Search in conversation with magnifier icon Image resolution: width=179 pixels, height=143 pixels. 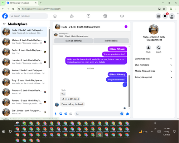(x=158, y=48)
